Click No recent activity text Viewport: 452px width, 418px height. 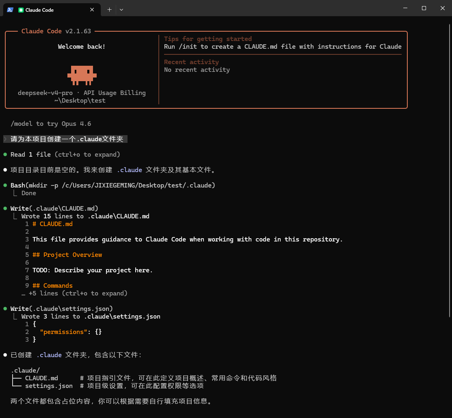click(x=197, y=70)
